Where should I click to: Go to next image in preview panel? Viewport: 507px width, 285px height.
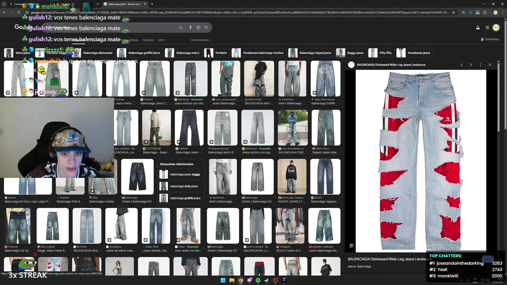471,65
